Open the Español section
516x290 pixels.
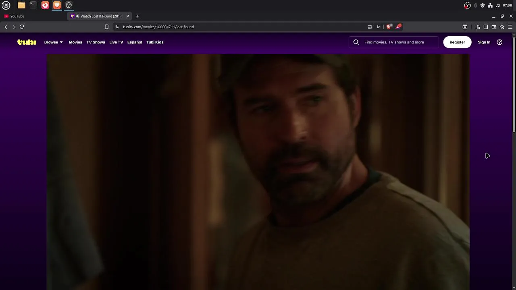[x=135, y=42]
